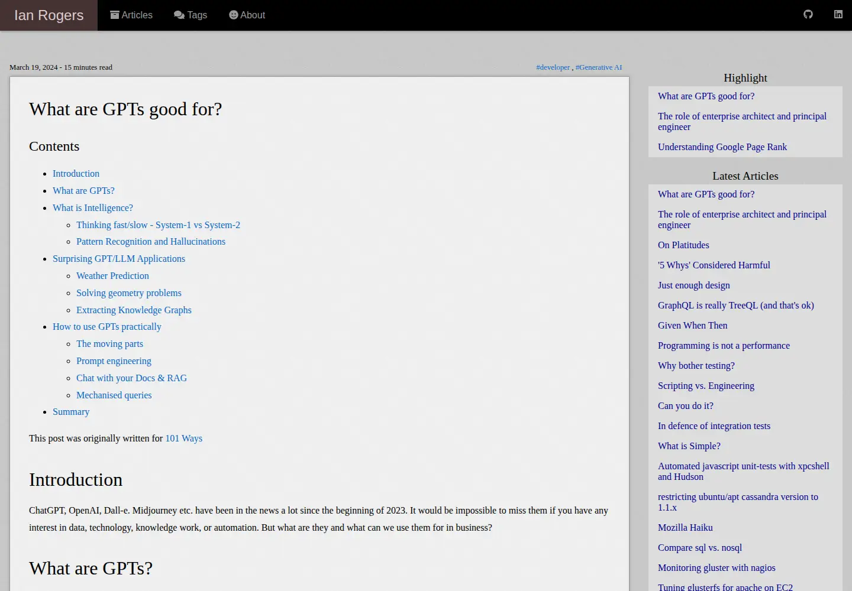Go to 'Chat with your Docs & RAG'

coord(131,378)
